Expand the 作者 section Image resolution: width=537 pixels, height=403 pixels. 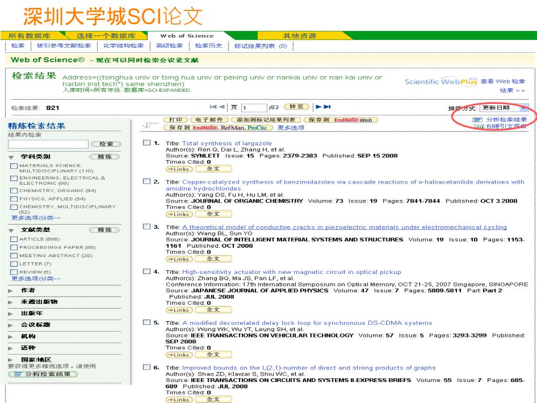tap(10, 291)
